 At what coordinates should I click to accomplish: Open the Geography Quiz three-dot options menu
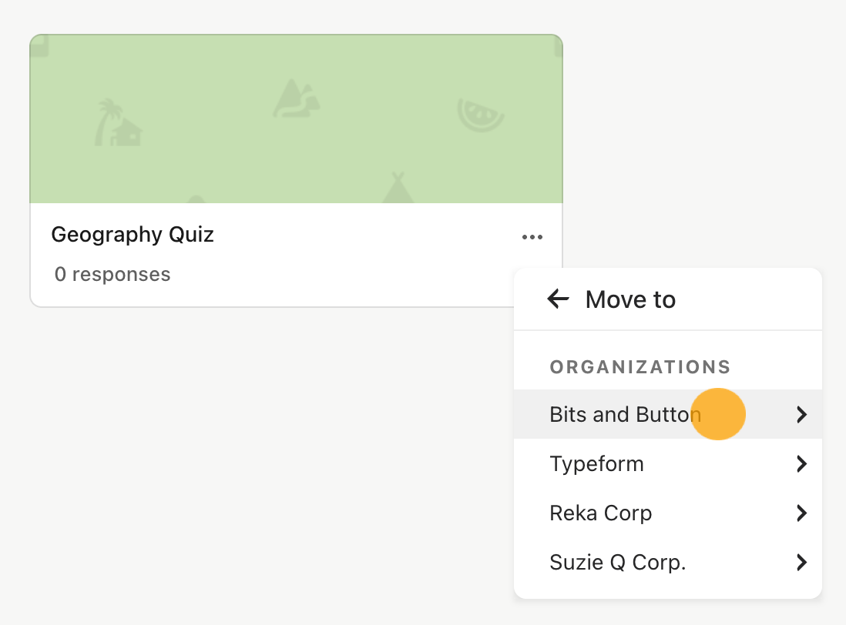(532, 237)
